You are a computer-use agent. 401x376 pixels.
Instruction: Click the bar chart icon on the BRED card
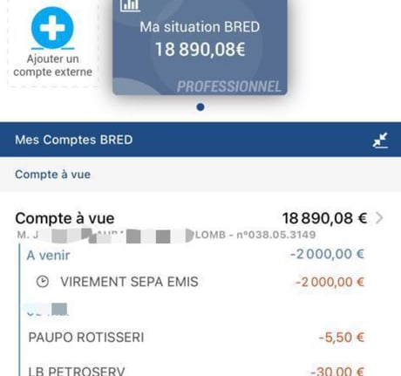131,5
